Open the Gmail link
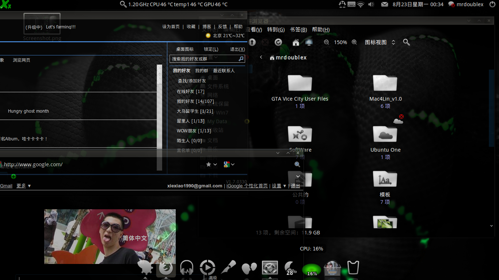Viewport: 499px width, 280px height. (x=6, y=186)
